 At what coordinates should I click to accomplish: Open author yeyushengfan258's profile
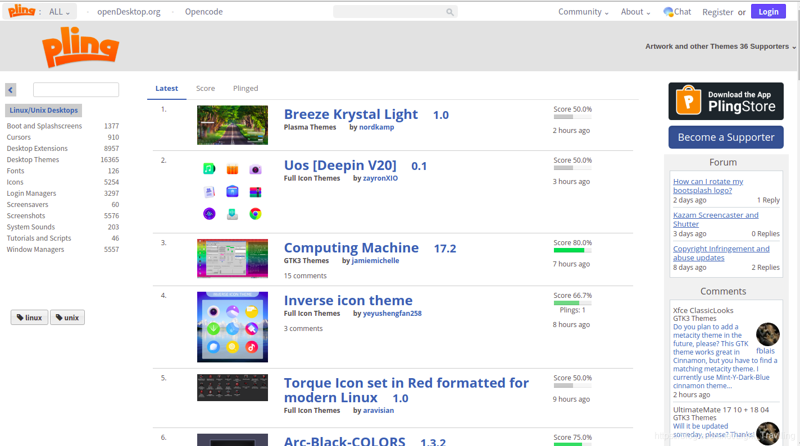point(392,314)
